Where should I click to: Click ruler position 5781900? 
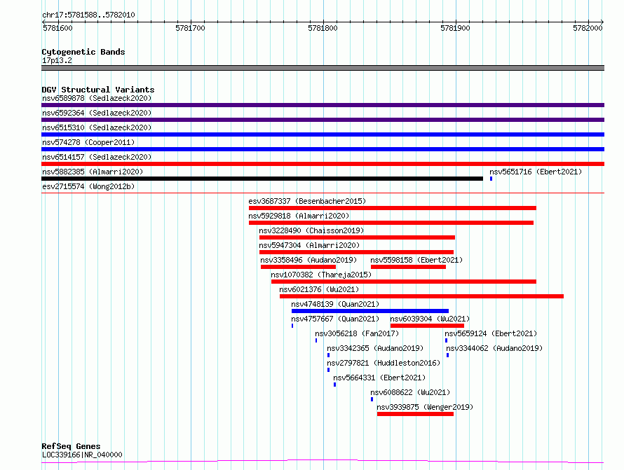pos(455,28)
